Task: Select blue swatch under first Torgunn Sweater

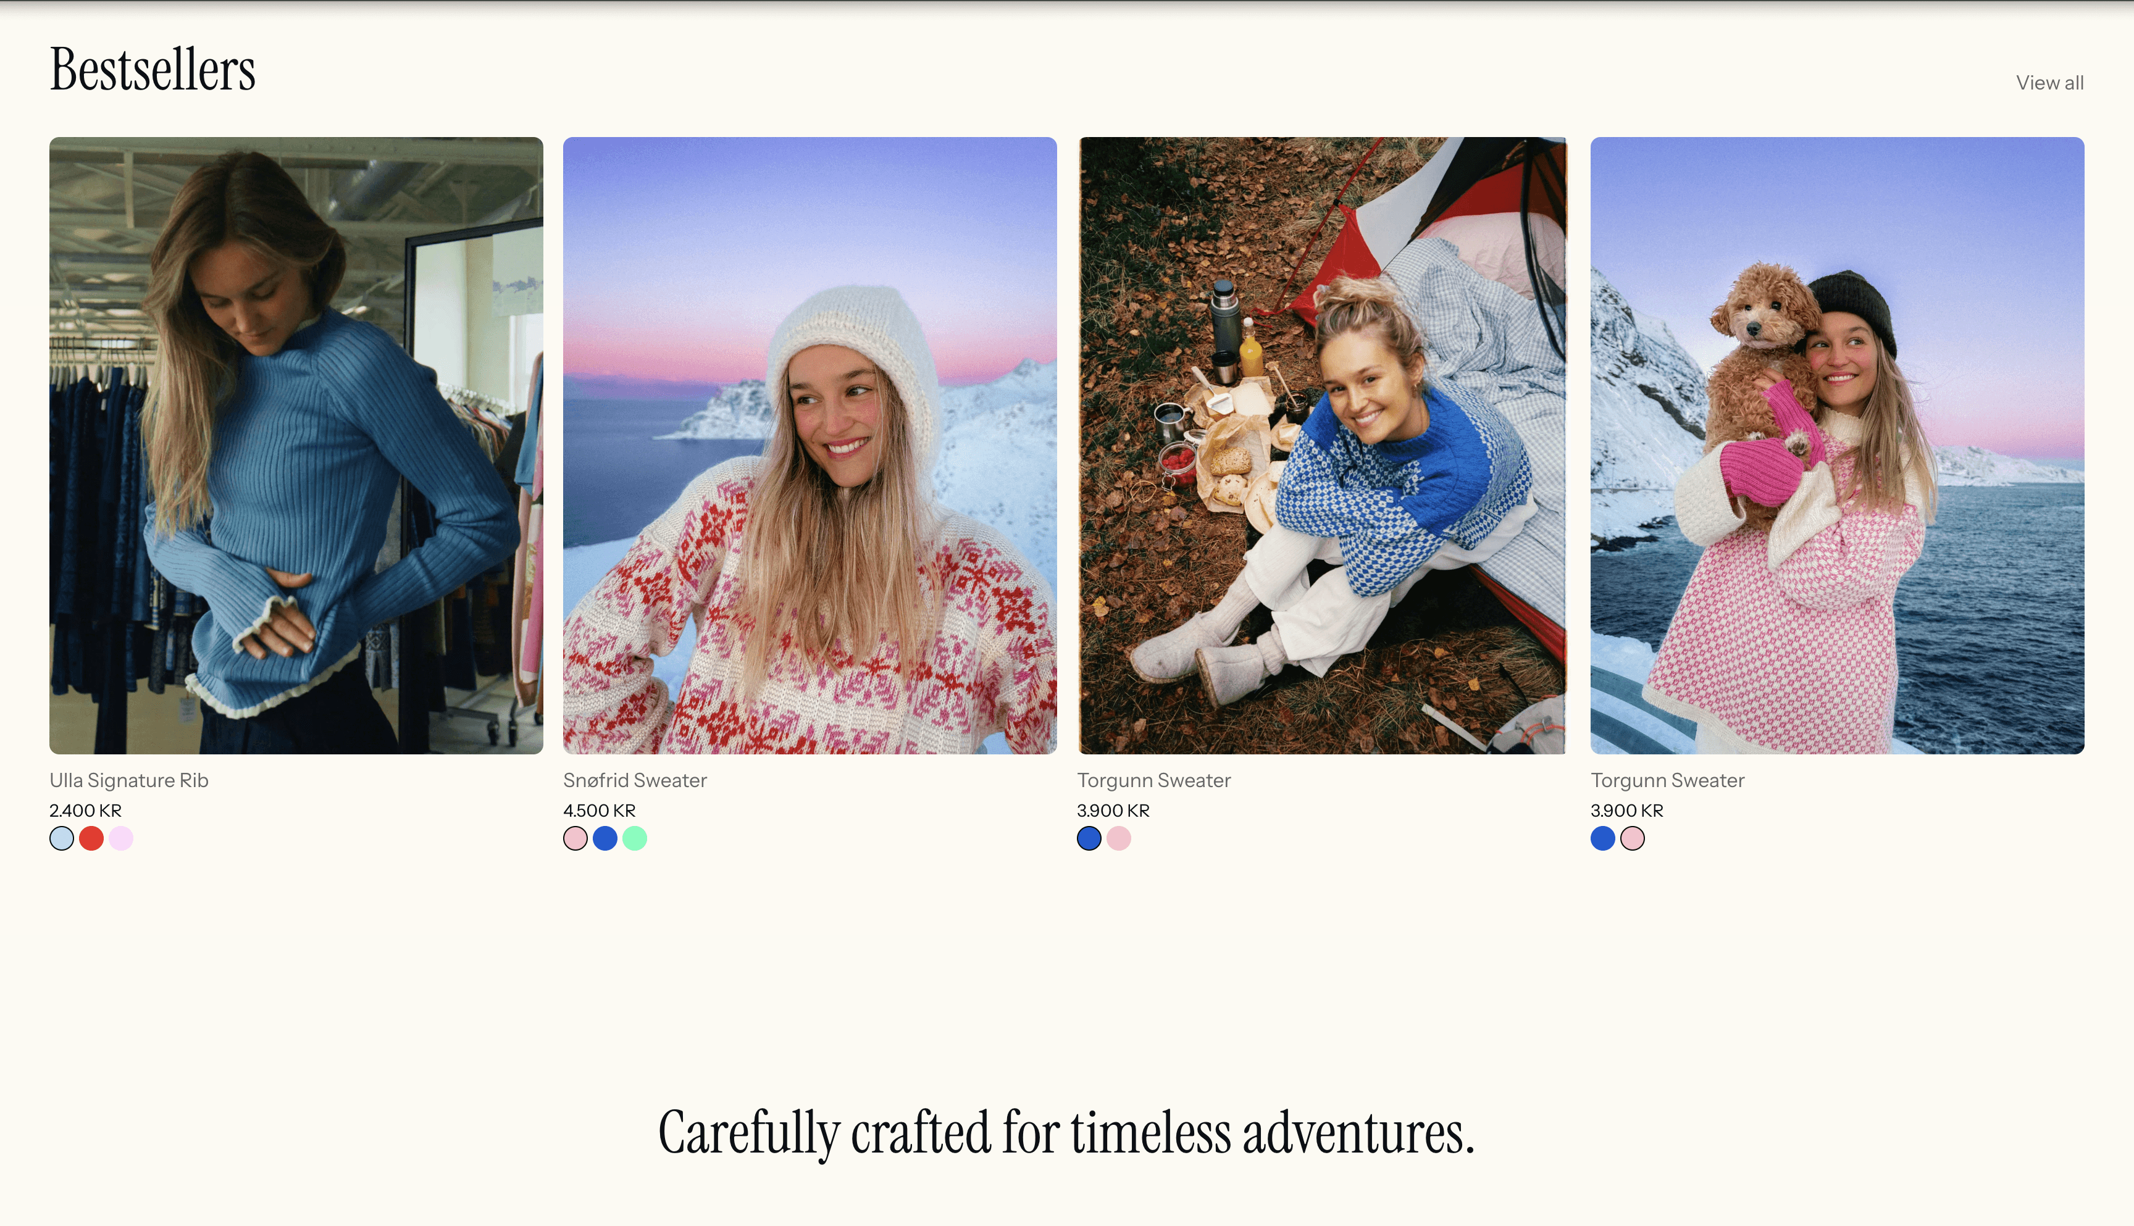Action: coord(1089,839)
